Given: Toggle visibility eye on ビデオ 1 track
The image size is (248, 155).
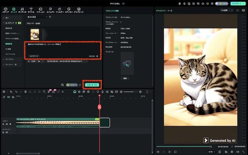Looking at the screenshot, I should [10, 124].
